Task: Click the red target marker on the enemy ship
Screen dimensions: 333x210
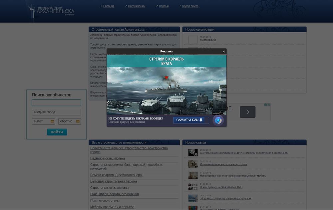Action: pyautogui.click(x=166, y=78)
